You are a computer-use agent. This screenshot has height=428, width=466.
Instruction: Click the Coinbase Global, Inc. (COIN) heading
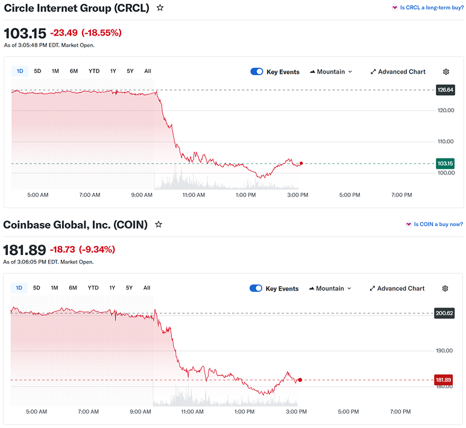75,225
